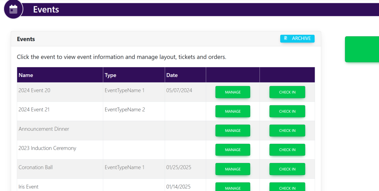Viewport: 379px width, 191px height.
Task: Open the Coronation Ball event row
Action: click(x=36, y=167)
